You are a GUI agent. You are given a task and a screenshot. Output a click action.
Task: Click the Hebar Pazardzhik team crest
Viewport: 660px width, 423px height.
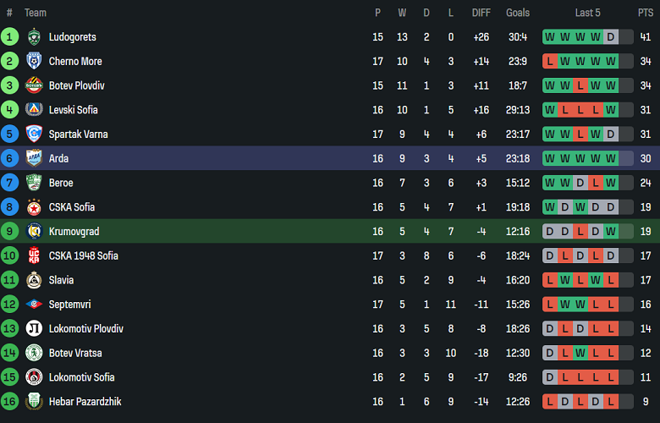pyautogui.click(x=34, y=402)
